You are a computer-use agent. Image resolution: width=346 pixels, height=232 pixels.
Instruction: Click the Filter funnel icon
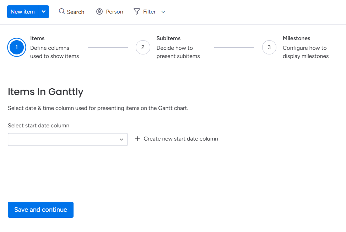pos(137,11)
